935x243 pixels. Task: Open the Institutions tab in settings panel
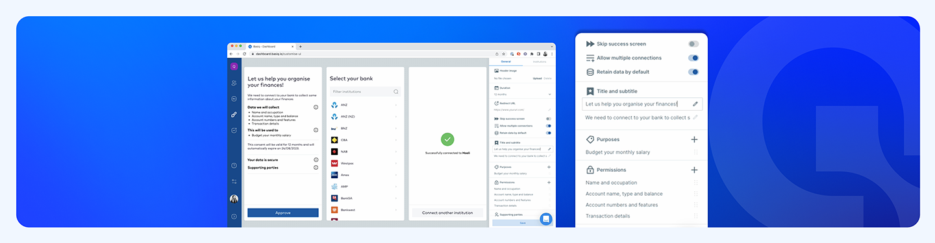pyautogui.click(x=540, y=62)
